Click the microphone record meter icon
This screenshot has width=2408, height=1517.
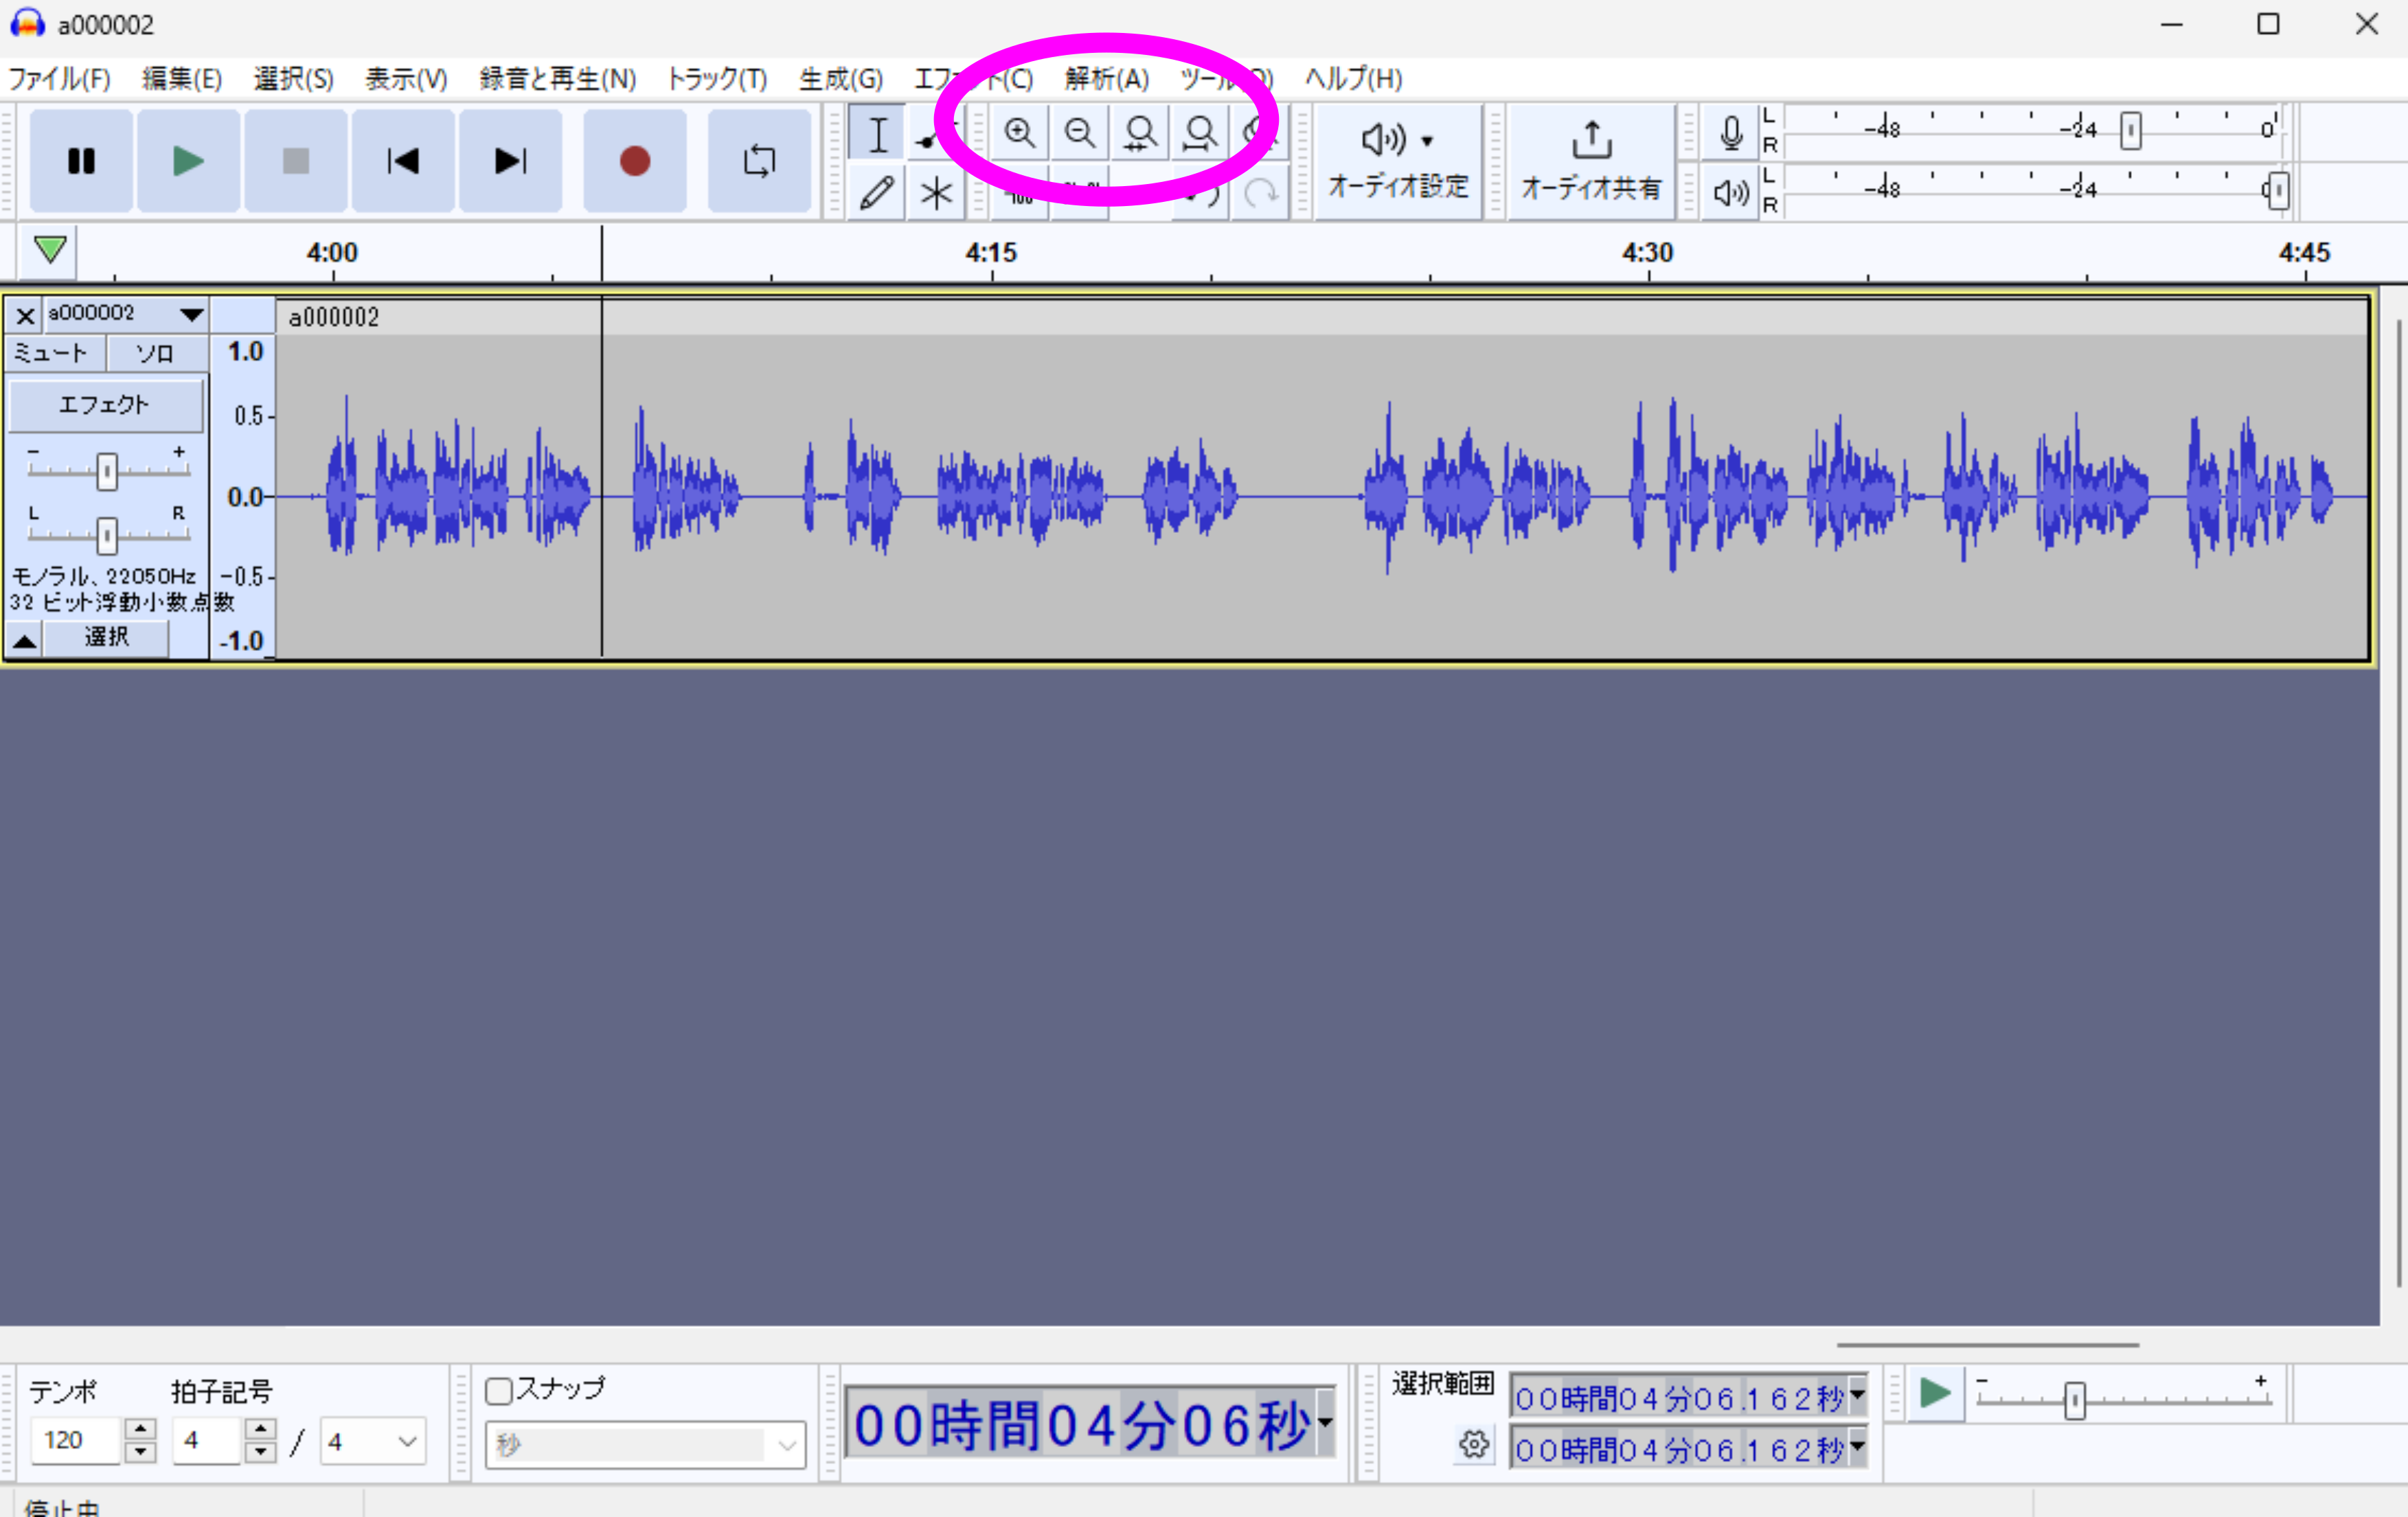tap(1731, 133)
